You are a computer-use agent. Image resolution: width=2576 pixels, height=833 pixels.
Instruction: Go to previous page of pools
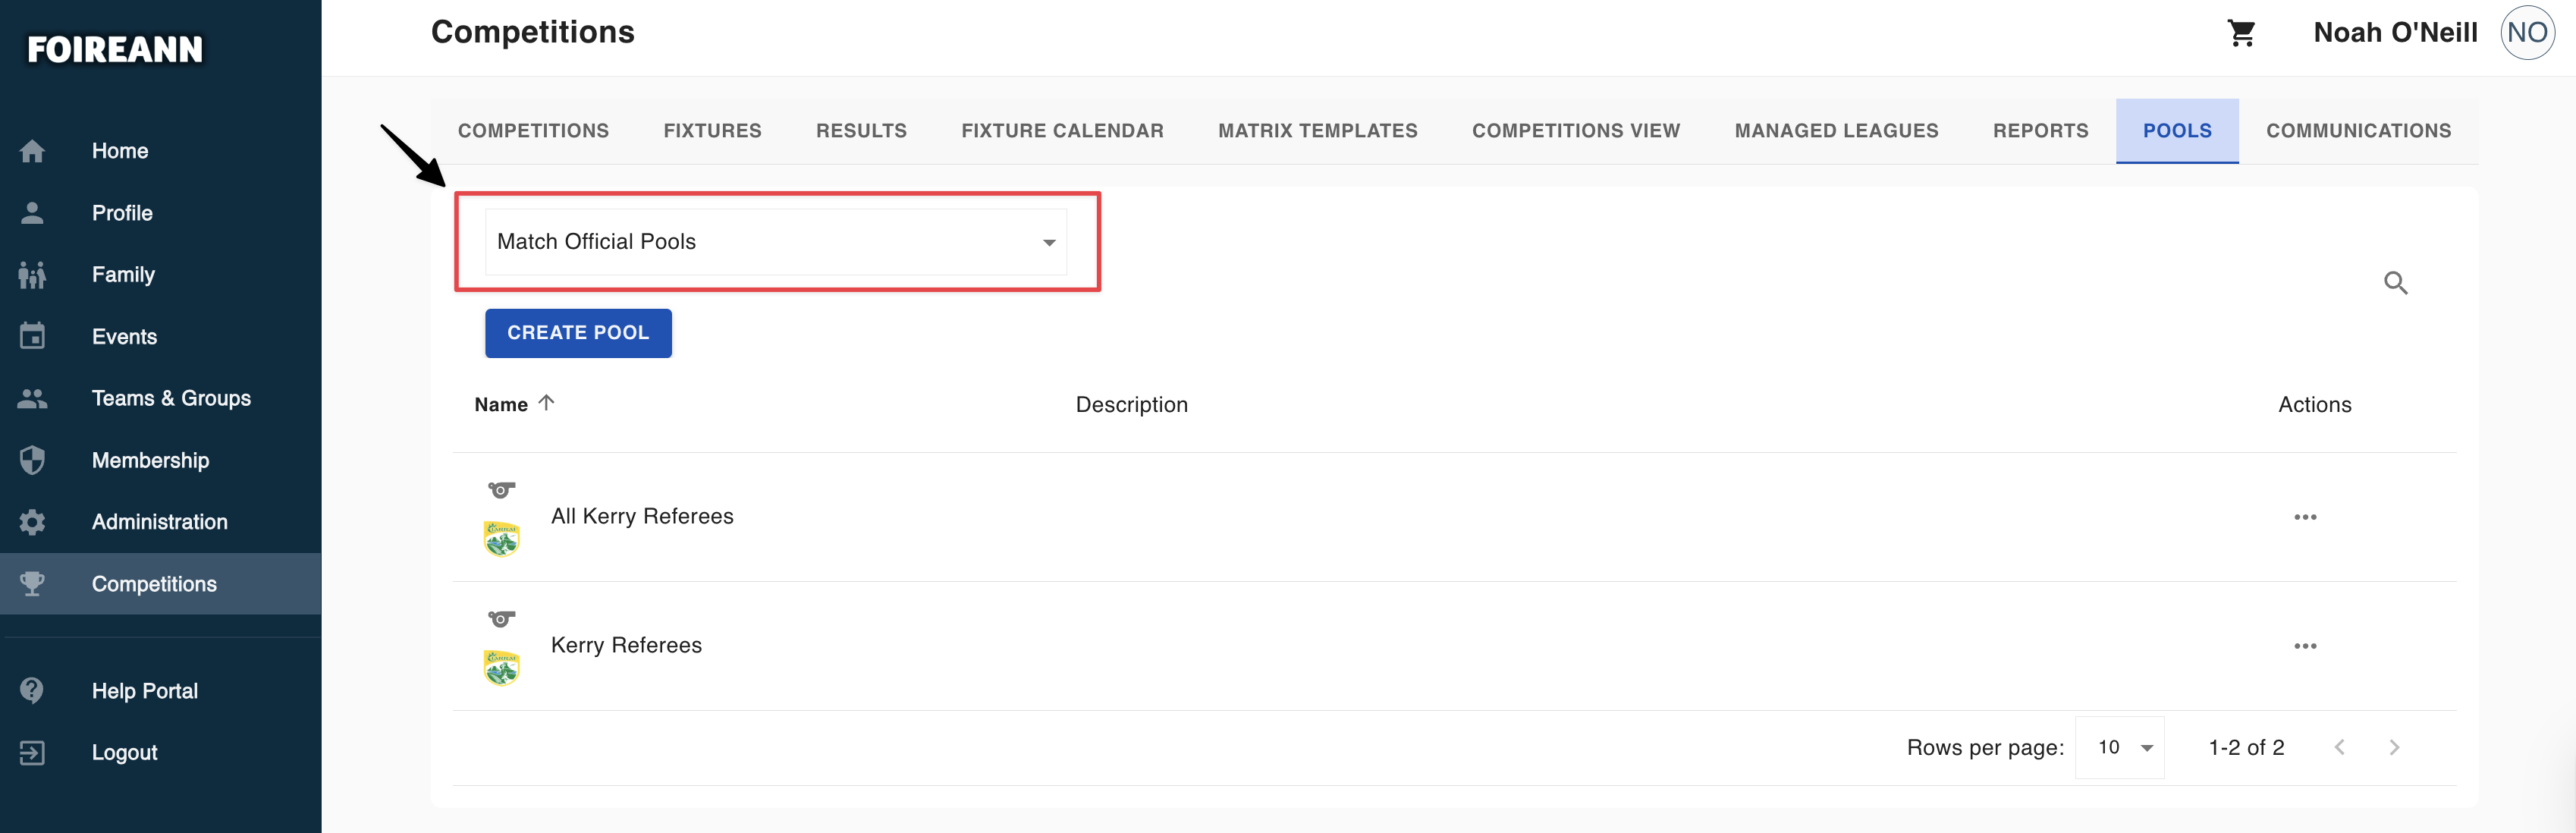2339,747
